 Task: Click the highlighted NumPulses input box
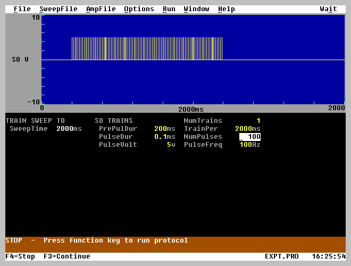[x=249, y=137]
